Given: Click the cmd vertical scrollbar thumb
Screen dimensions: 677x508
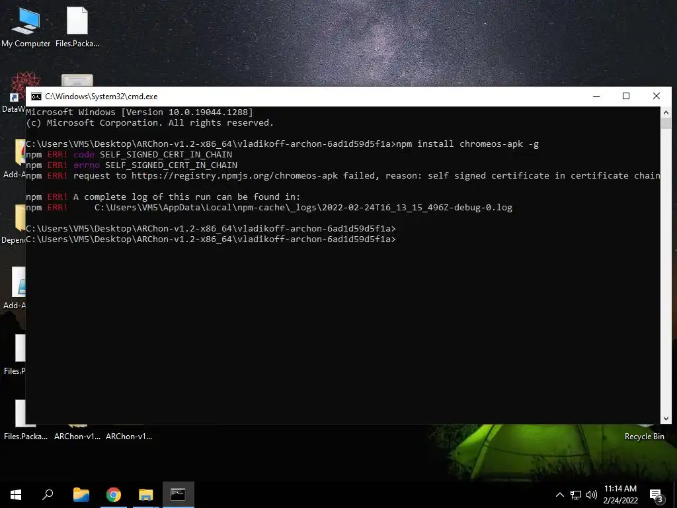Looking at the screenshot, I should coord(666,123).
